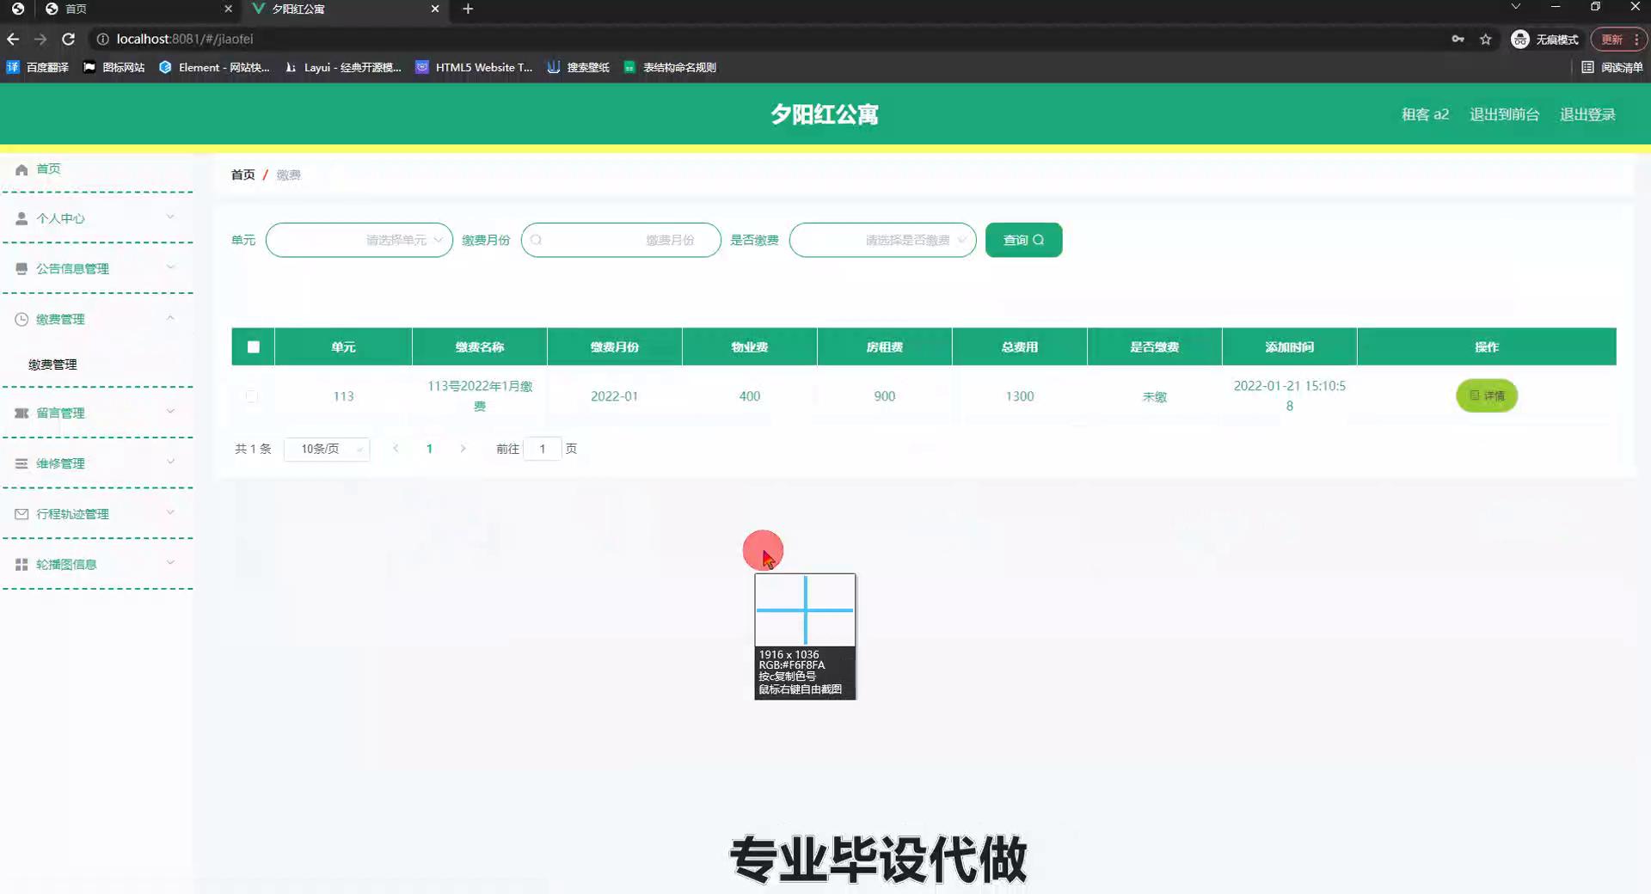Check the row checkbox for unit 113
This screenshot has height=894, width=1651.
pyautogui.click(x=251, y=396)
